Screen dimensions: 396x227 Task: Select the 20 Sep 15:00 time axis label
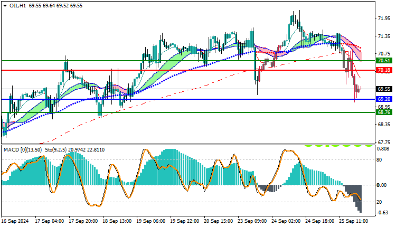pos(219,221)
